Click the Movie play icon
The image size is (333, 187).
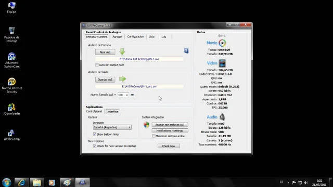222,43
